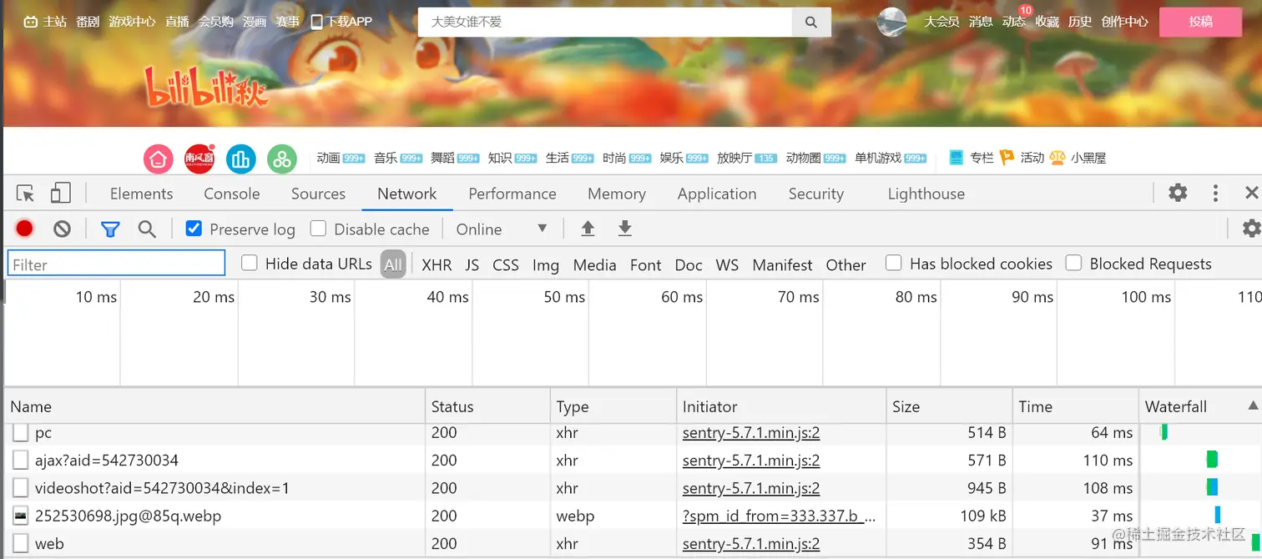Click the 252530698.jpg image file icon
The width and height of the screenshot is (1262, 559).
(21, 516)
